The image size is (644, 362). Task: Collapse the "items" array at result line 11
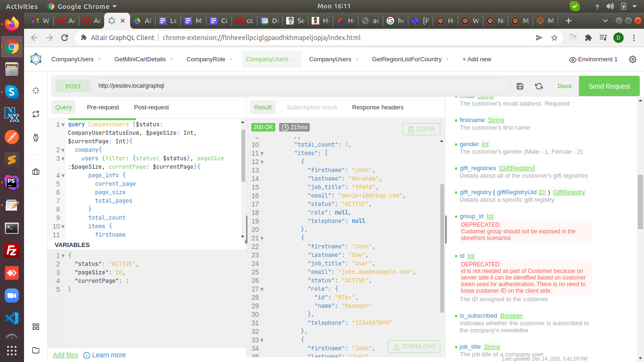pyautogui.click(x=262, y=154)
